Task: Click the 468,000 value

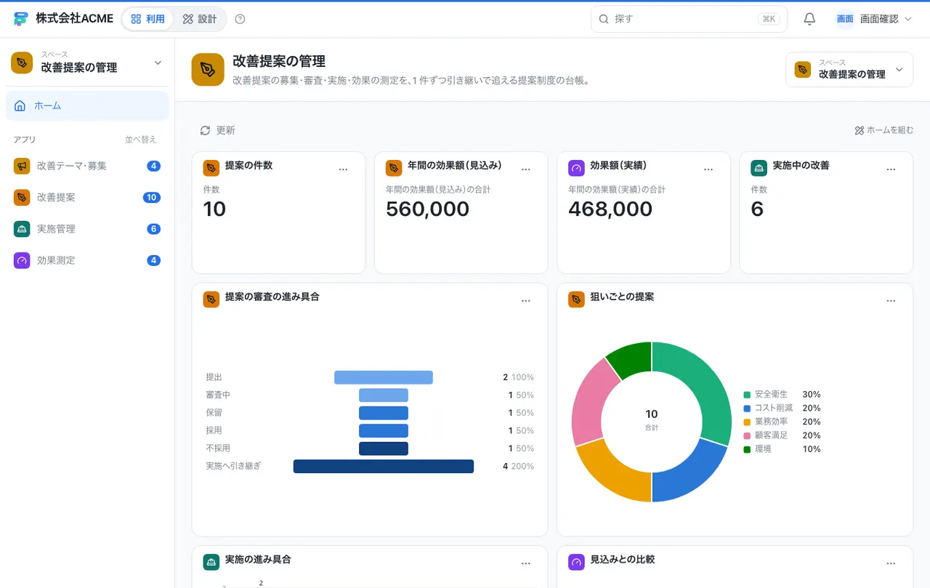Action: (x=610, y=209)
